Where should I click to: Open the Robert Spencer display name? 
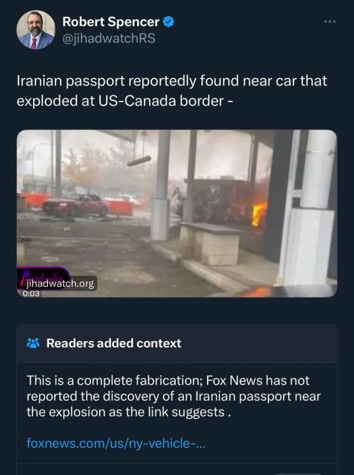click(x=110, y=22)
